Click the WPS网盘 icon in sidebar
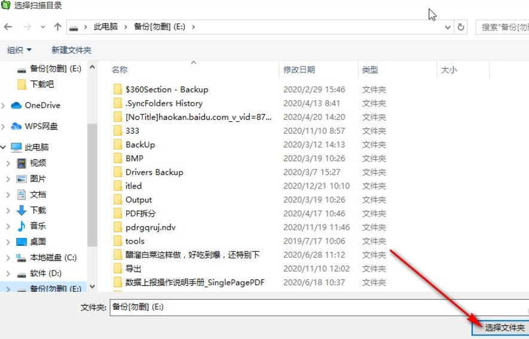Viewport: 529px width, 339px height. tap(16, 127)
